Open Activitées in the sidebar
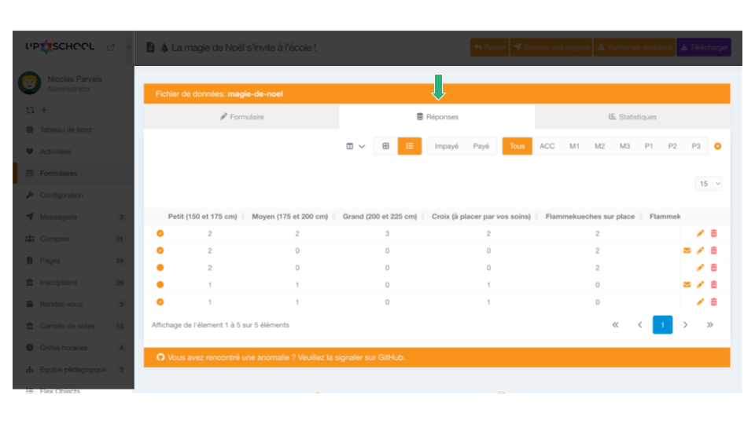755x424 pixels. tap(55, 152)
